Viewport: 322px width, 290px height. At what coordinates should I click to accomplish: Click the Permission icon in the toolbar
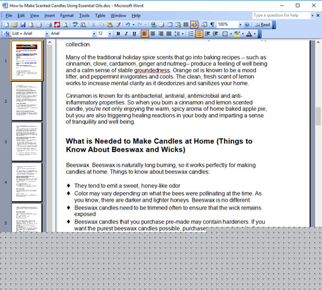31,24
